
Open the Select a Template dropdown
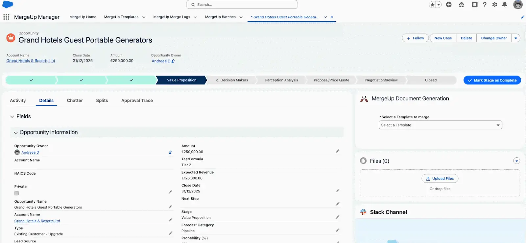click(440, 125)
